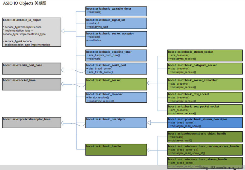Select the basic_raw_socket class box
This screenshot has height=170, width=245.
(x=205, y=97)
